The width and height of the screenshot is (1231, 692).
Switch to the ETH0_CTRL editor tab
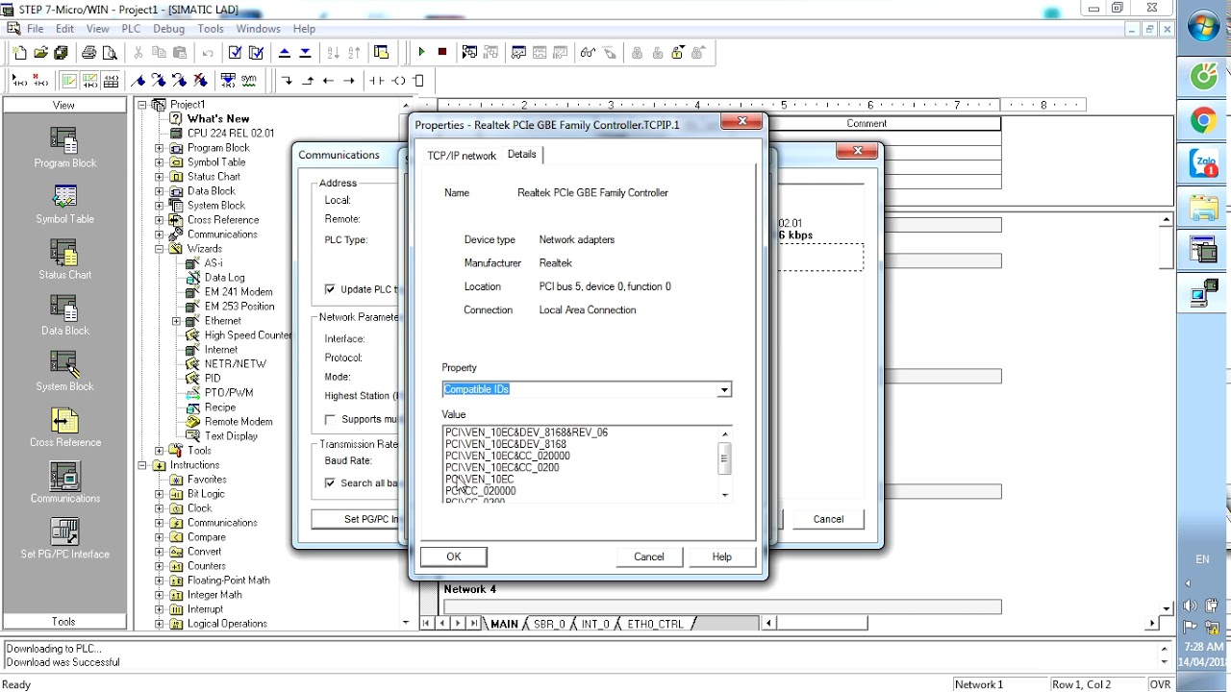click(x=656, y=624)
